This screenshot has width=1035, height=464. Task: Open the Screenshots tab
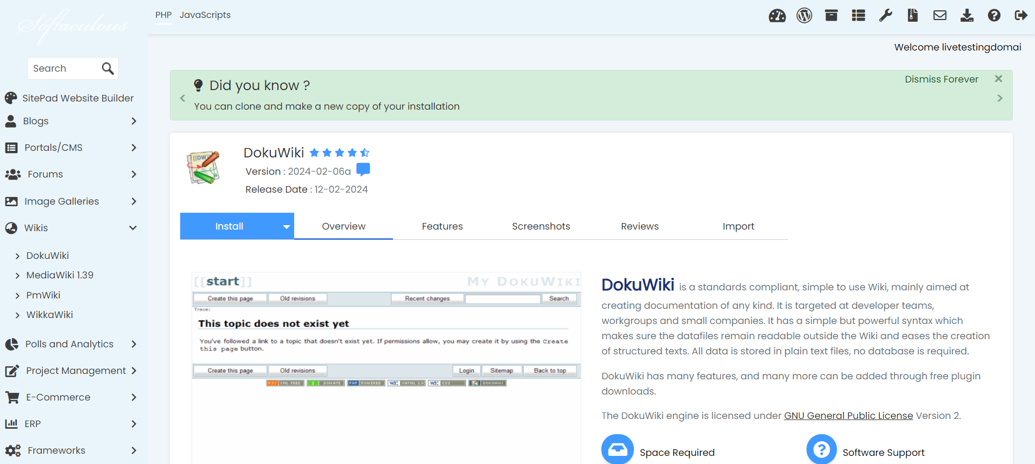point(541,226)
